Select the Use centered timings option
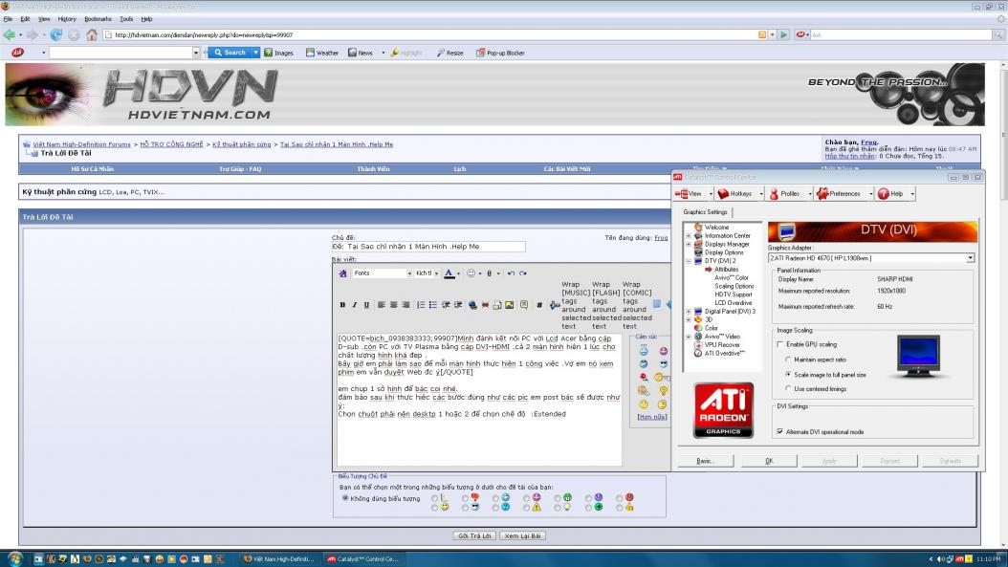Screen dimensions: 1008x567 788,389
